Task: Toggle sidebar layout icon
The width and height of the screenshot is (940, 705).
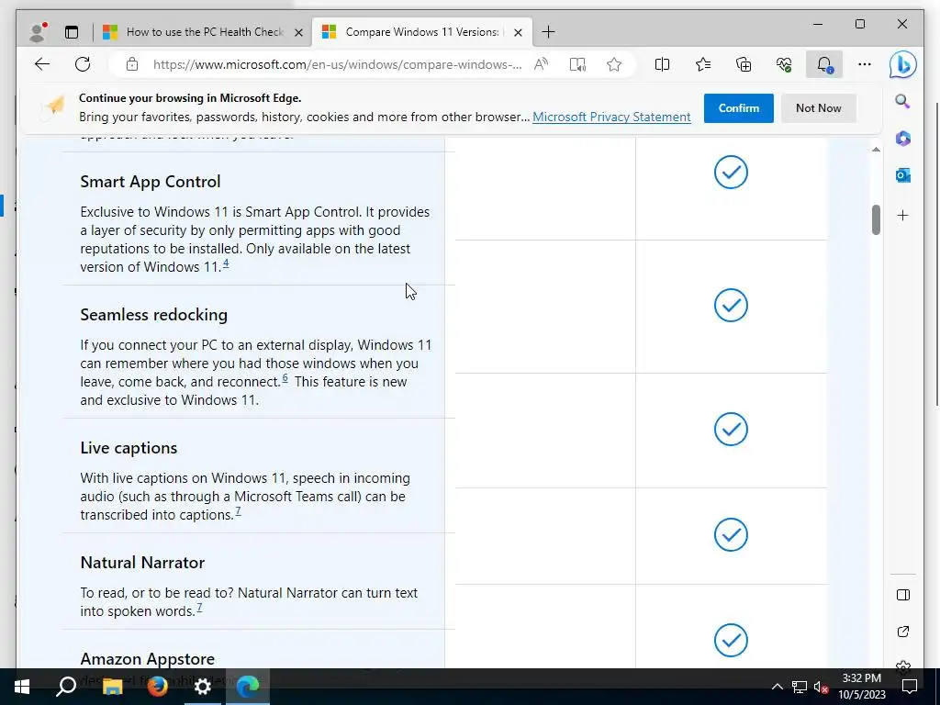Action: 903,595
